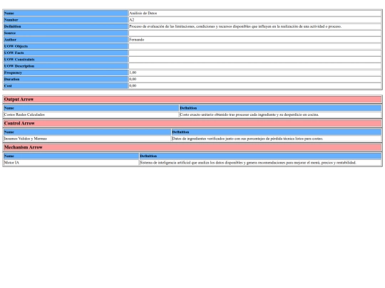Click the 'Definition' label in top table
The width and height of the screenshot is (385, 288).
click(x=13, y=26)
